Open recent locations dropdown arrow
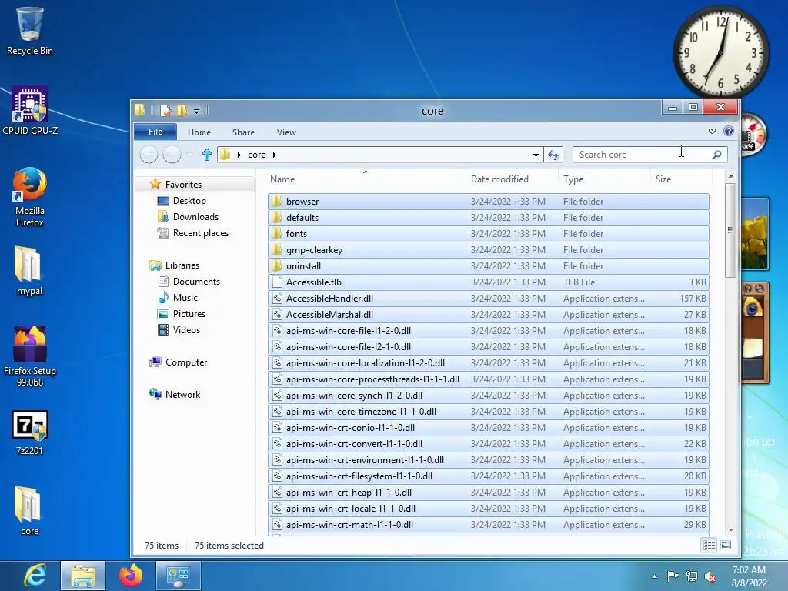 pyautogui.click(x=189, y=155)
